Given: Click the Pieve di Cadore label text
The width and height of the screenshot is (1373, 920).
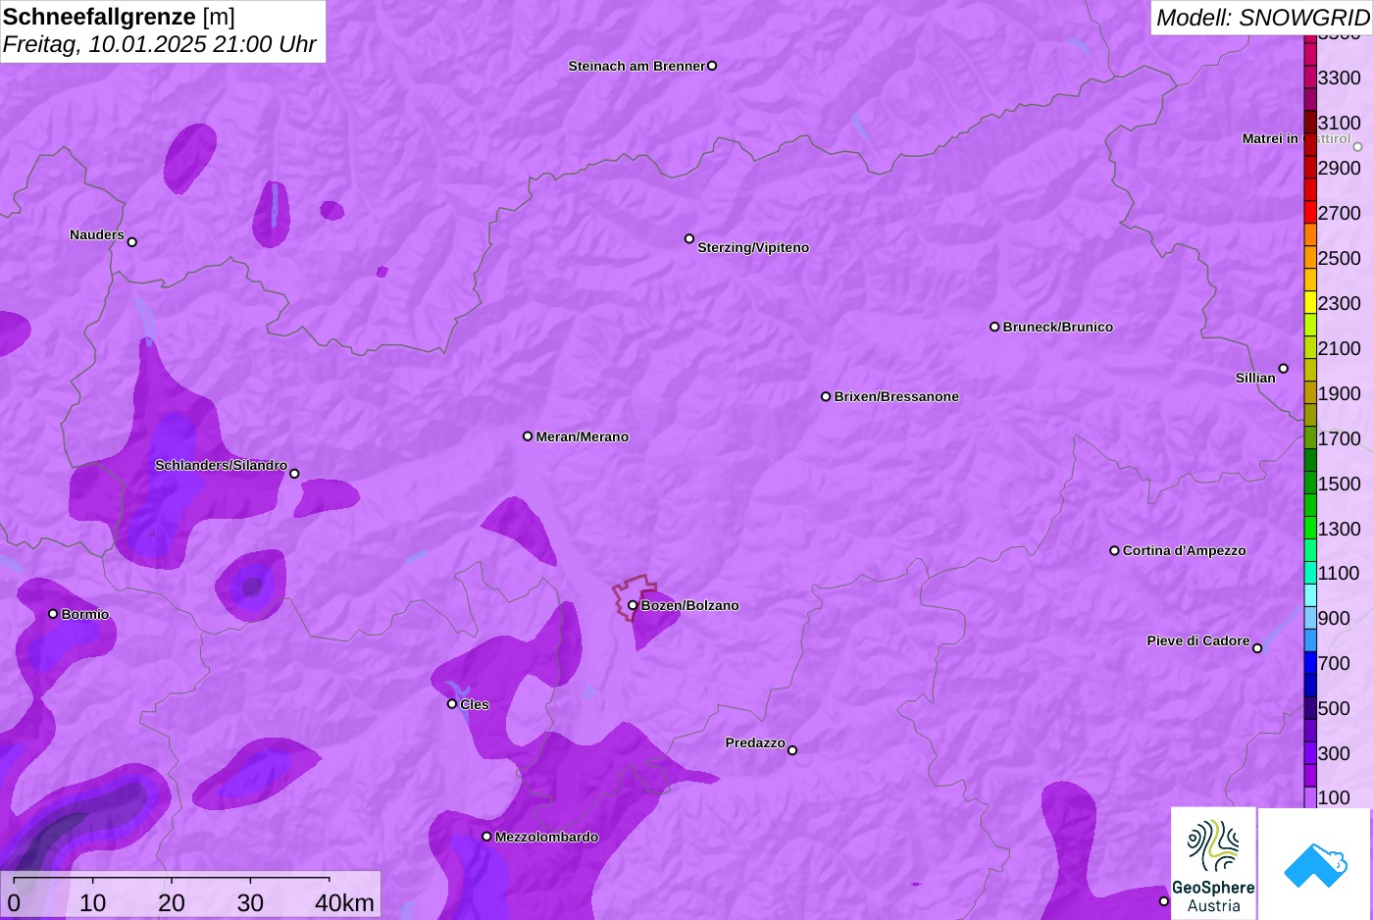Looking at the screenshot, I should pyautogui.click(x=1198, y=640).
